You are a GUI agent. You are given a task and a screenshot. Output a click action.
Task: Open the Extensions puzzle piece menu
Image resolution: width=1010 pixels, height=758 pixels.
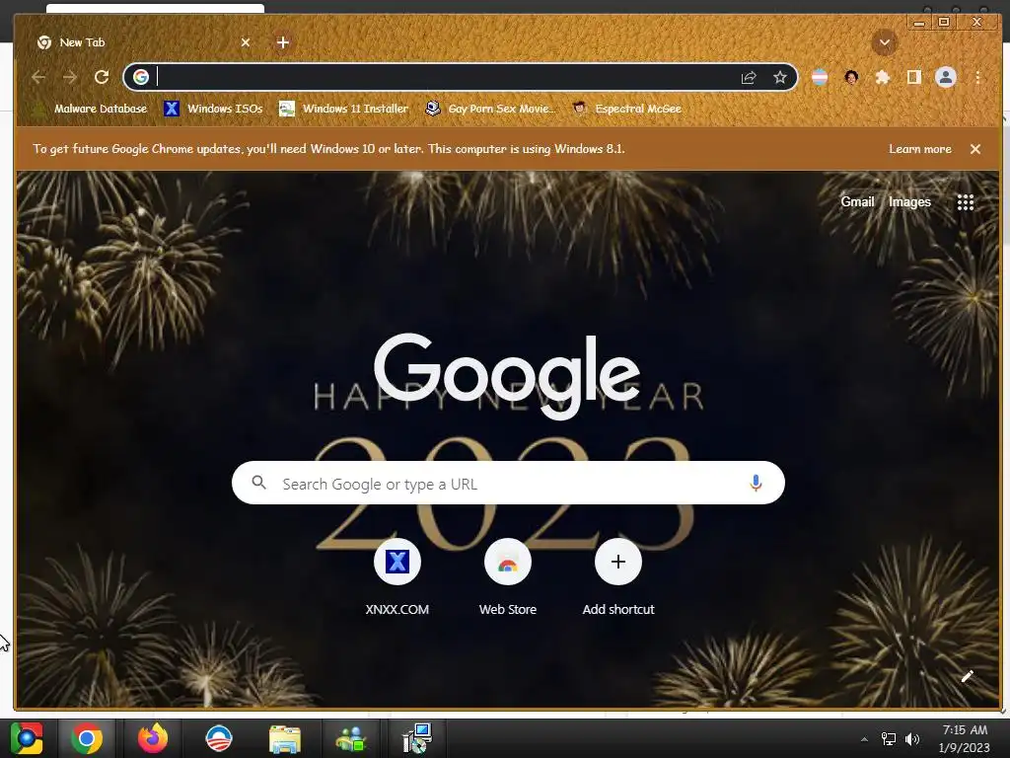click(883, 77)
